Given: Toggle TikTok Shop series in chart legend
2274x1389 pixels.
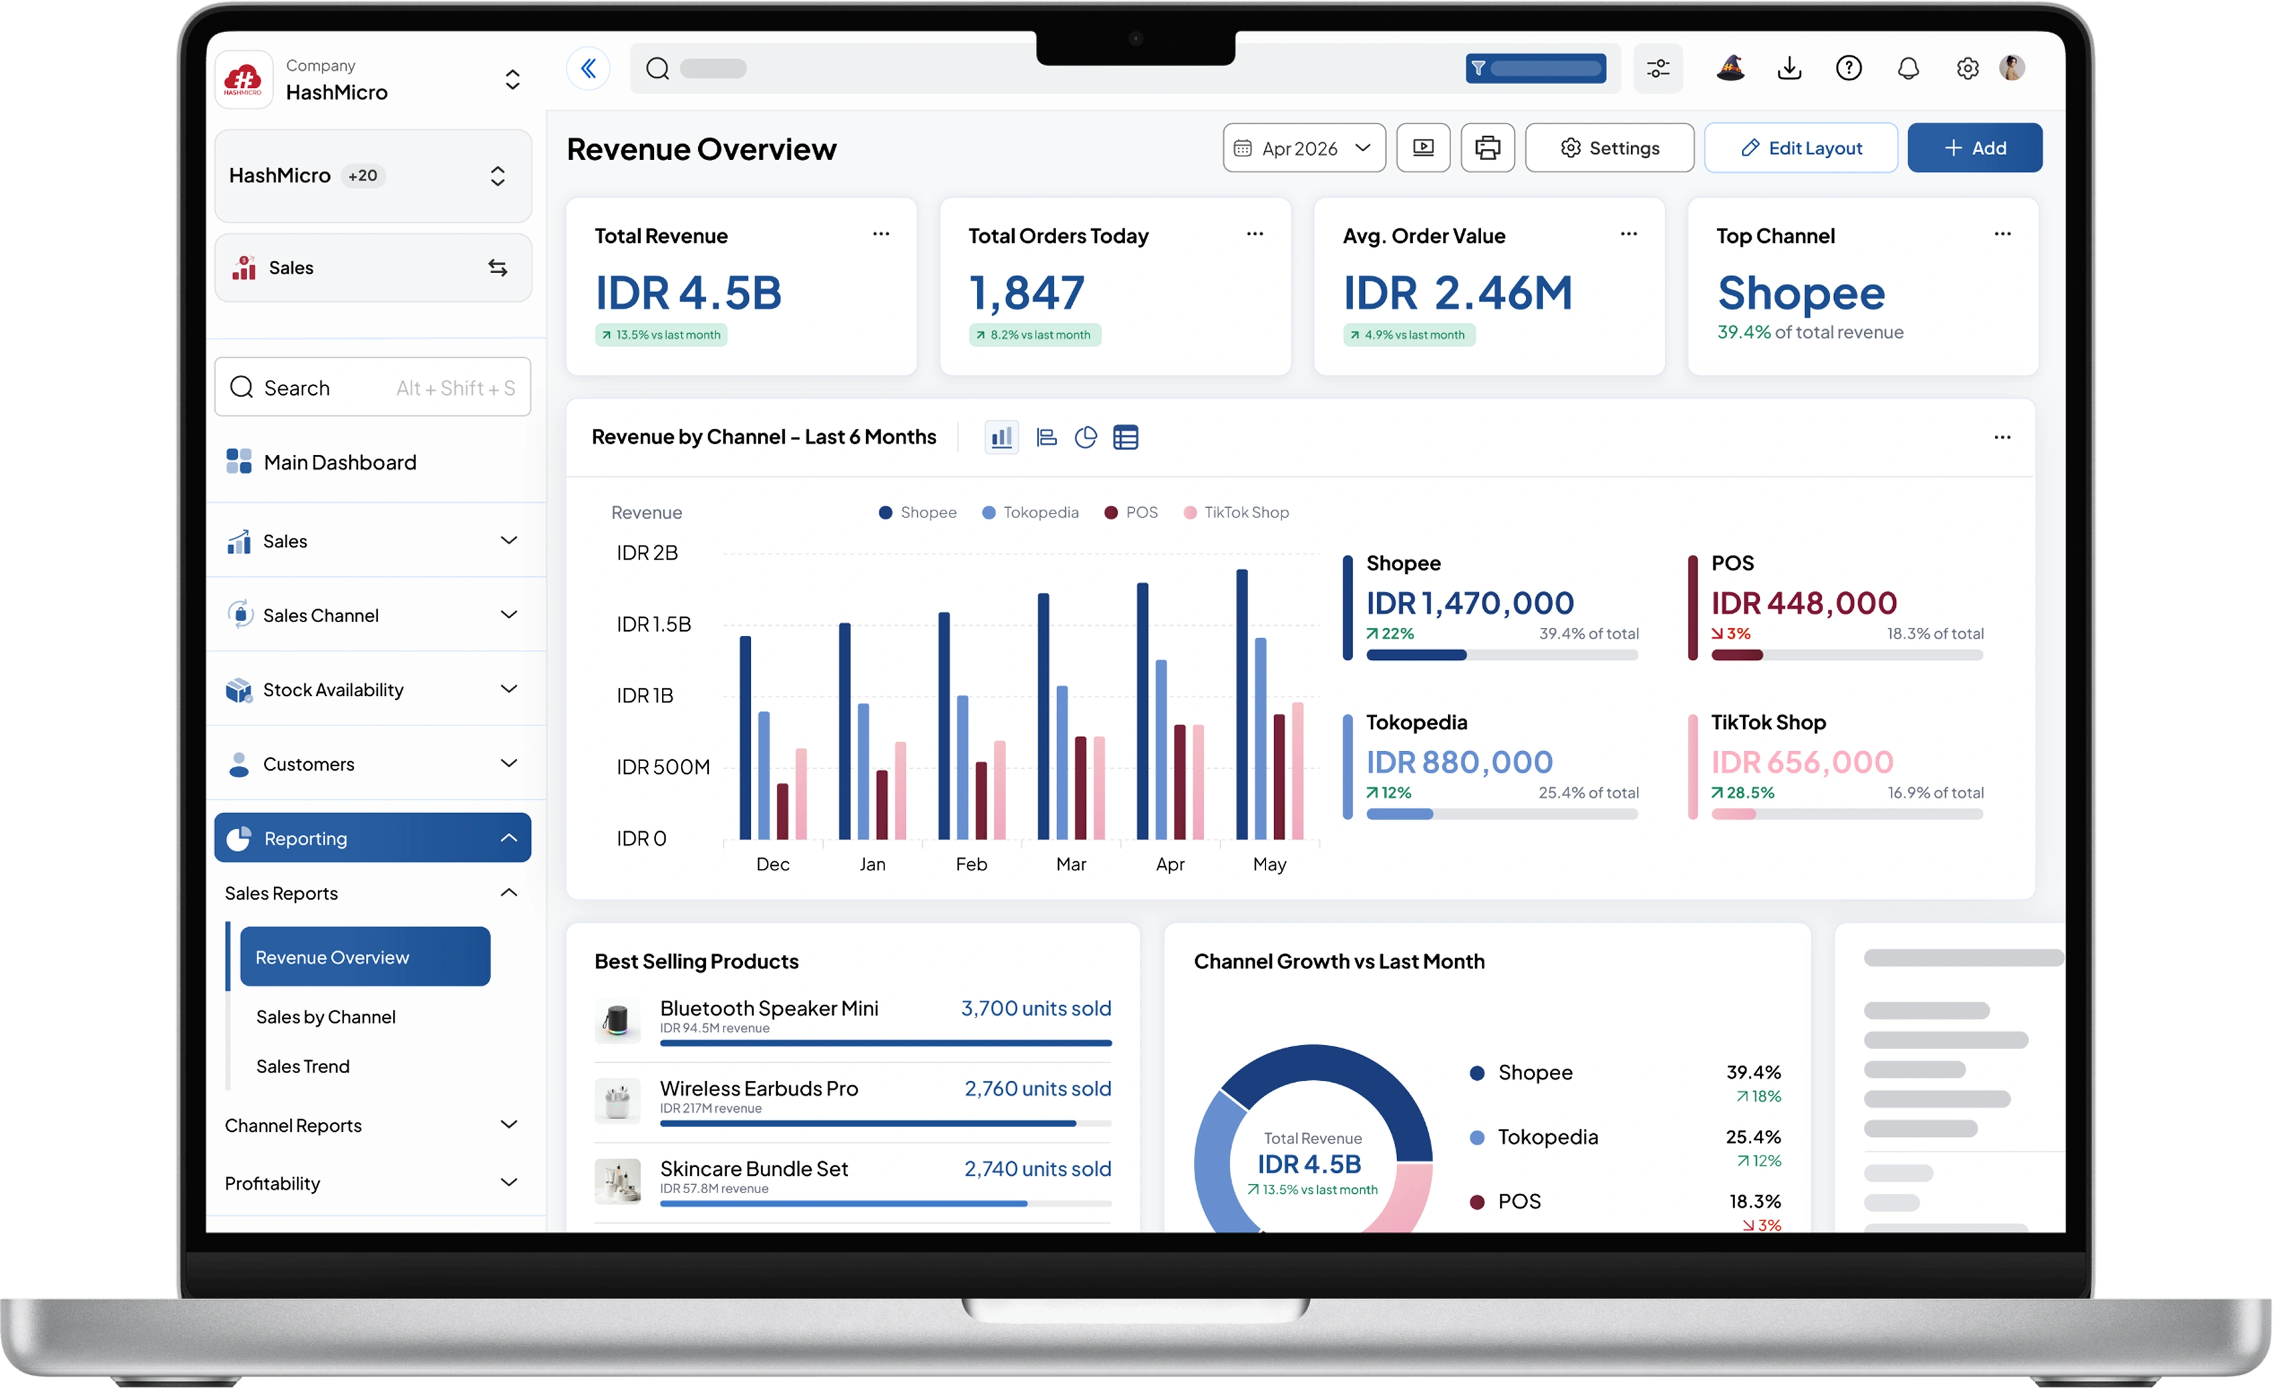Looking at the screenshot, I should [1236, 512].
